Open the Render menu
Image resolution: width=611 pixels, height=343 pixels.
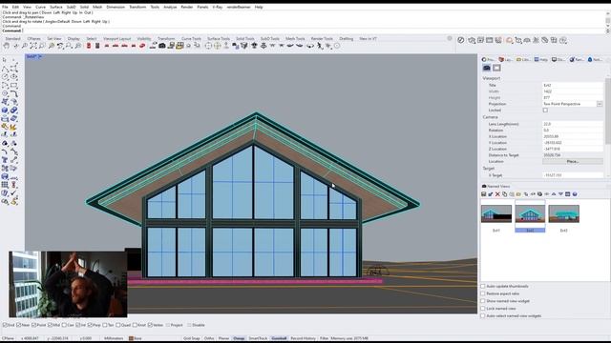pos(187,7)
